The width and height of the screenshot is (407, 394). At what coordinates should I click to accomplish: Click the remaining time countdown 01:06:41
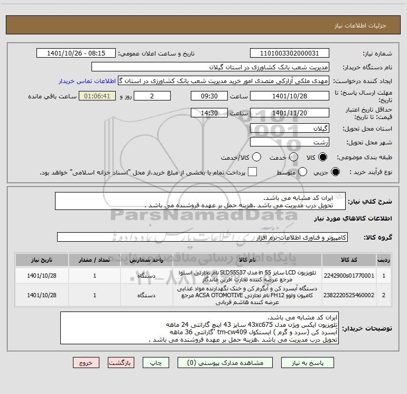point(97,96)
